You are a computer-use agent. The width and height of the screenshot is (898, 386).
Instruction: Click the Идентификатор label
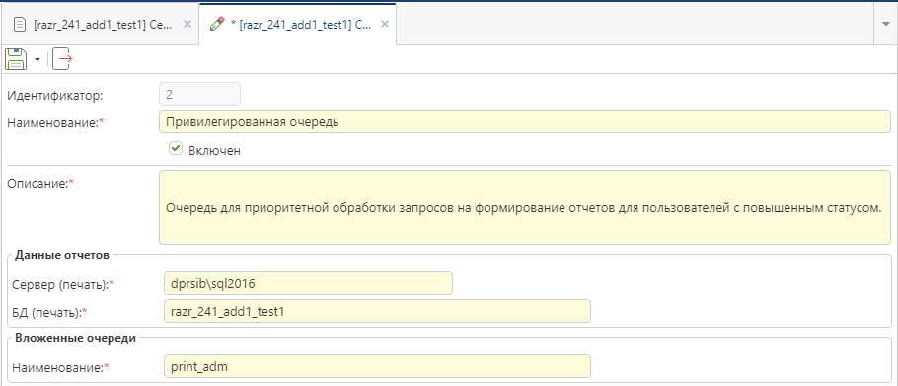(x=55, y=95)
